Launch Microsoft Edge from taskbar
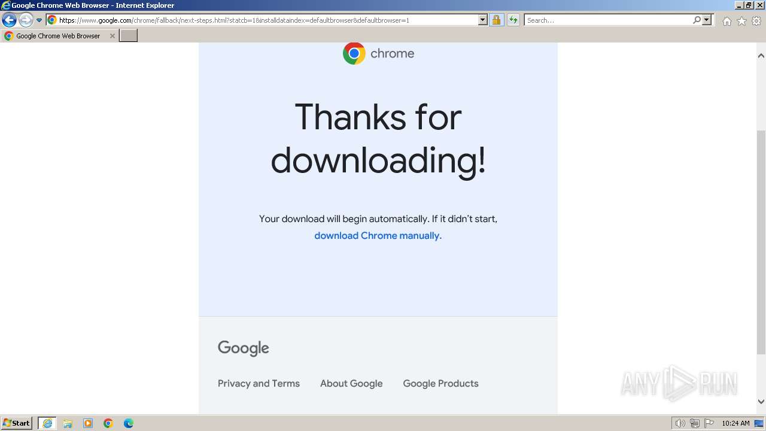Viewport: 766px width, 431px height. [129, 423]
